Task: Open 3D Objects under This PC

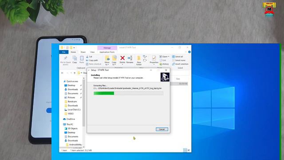Action: coord(71,128)
